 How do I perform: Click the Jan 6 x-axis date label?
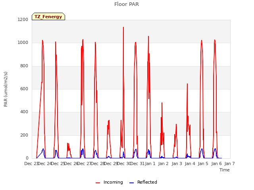[x=216, y=163]
